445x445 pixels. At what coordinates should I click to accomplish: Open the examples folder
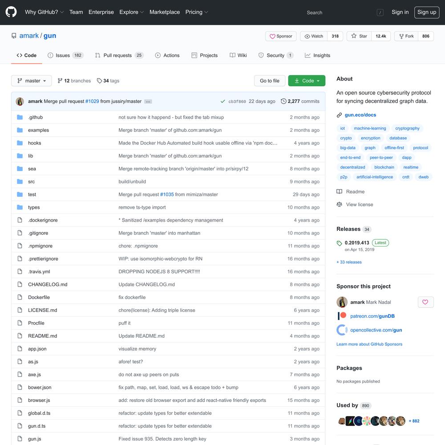coord(38,130)
